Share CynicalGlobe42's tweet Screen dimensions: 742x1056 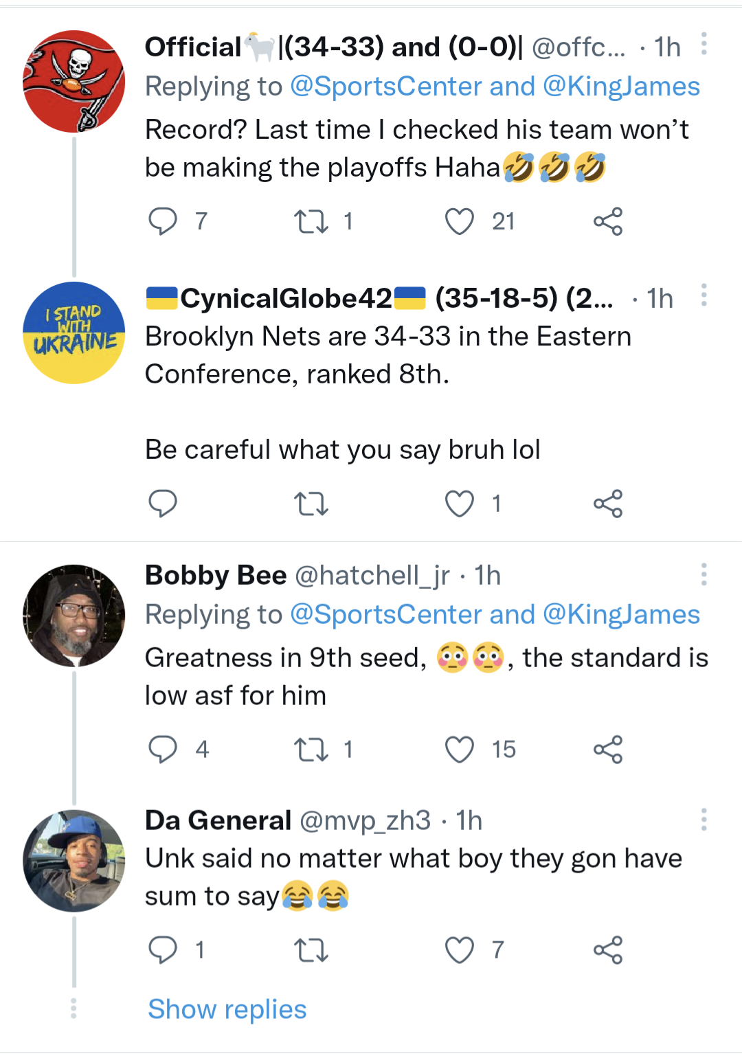tap(607, 504)
